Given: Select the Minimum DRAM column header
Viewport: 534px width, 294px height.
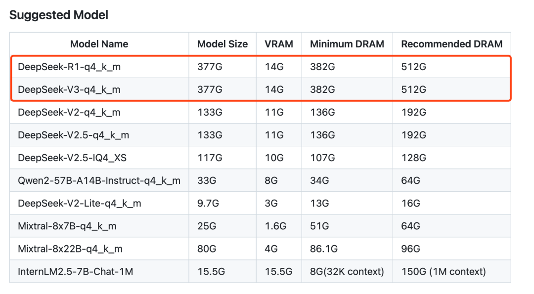Looking at the screenshot, I should 347,44.
